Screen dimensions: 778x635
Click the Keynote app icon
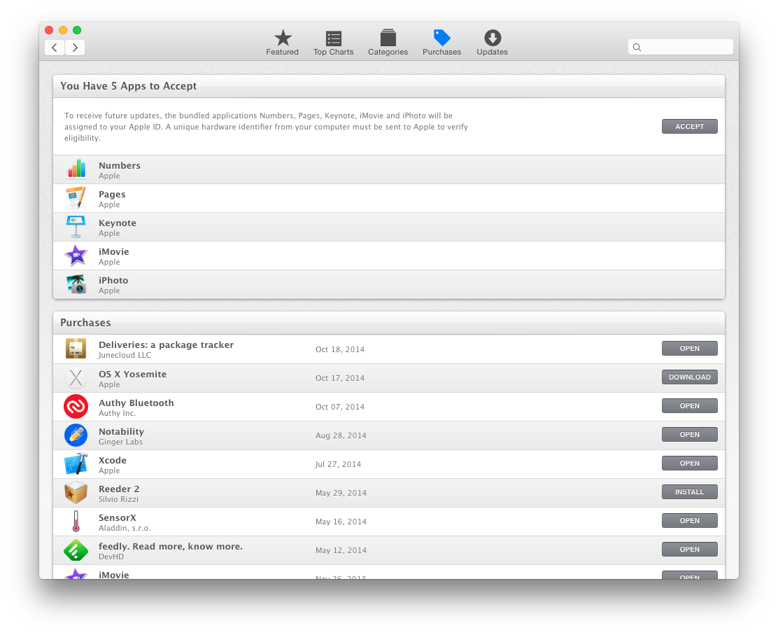76,227
